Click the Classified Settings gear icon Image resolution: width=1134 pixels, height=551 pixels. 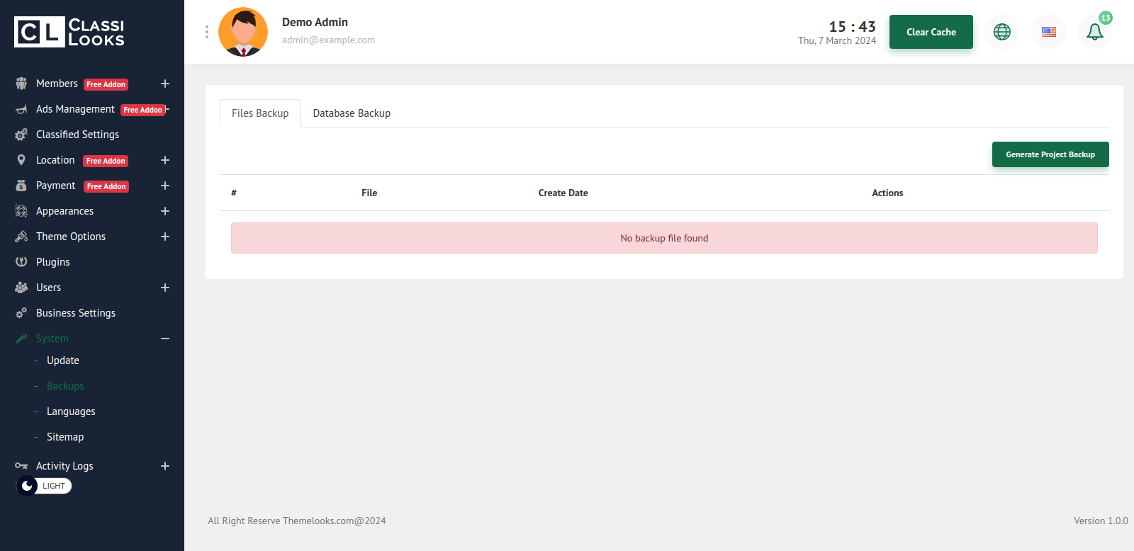(21, 135)
